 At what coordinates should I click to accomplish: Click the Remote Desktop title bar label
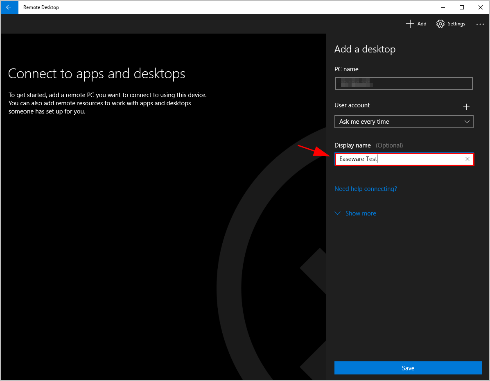tap(41, 7)
